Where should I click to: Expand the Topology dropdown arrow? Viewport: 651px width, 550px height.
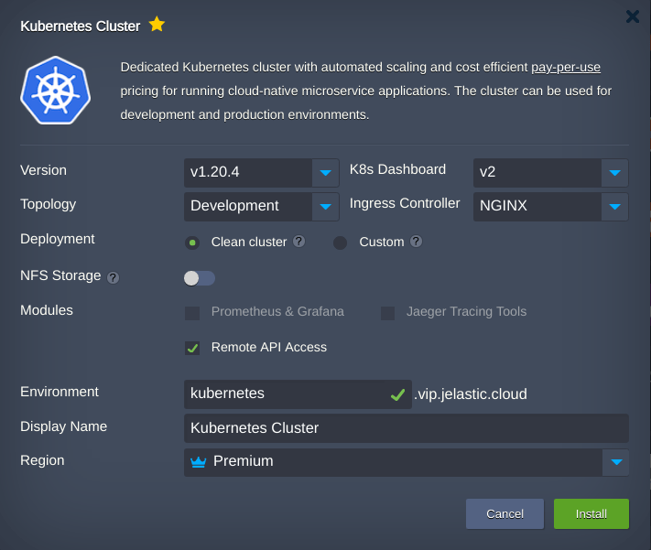[326, 206]
